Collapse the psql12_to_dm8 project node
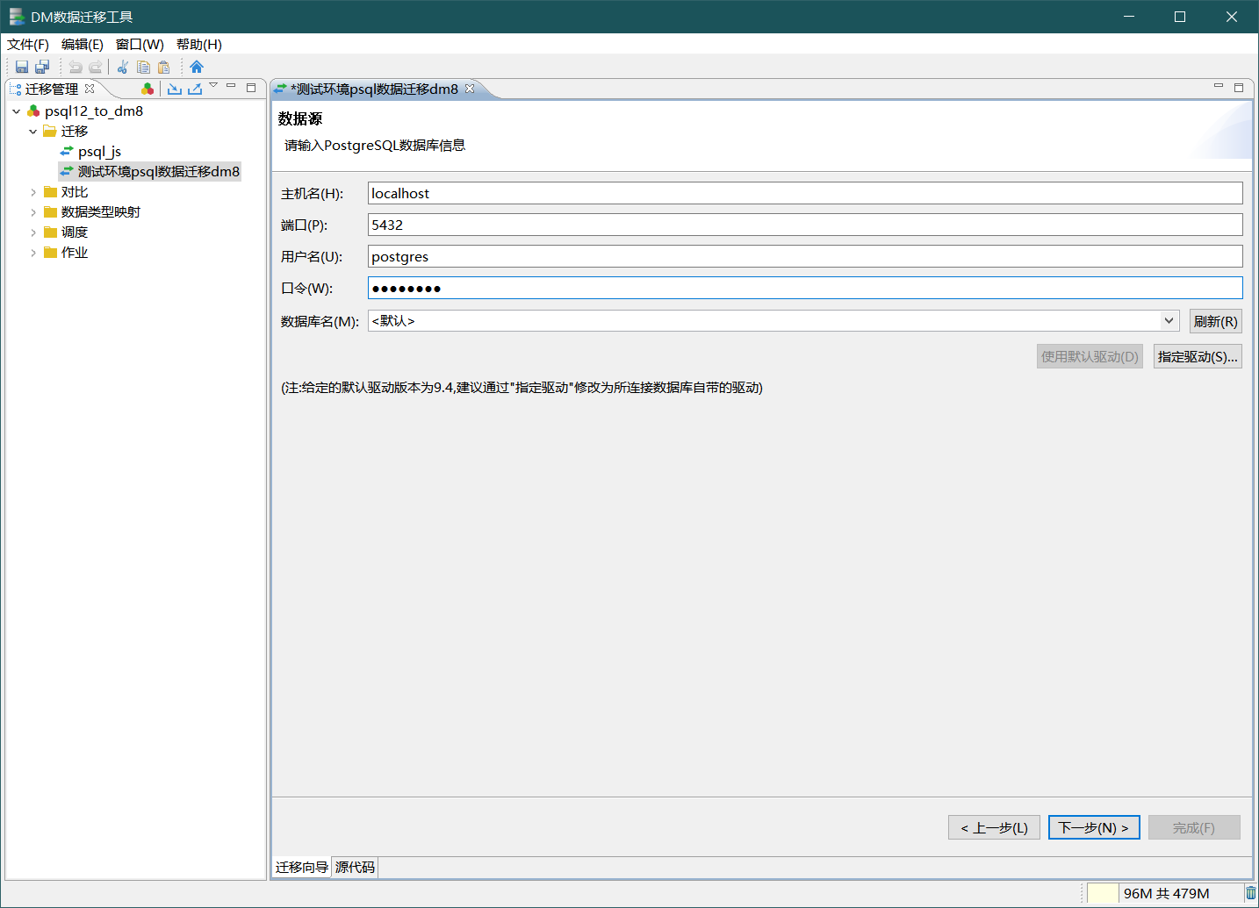 point(16,111)
